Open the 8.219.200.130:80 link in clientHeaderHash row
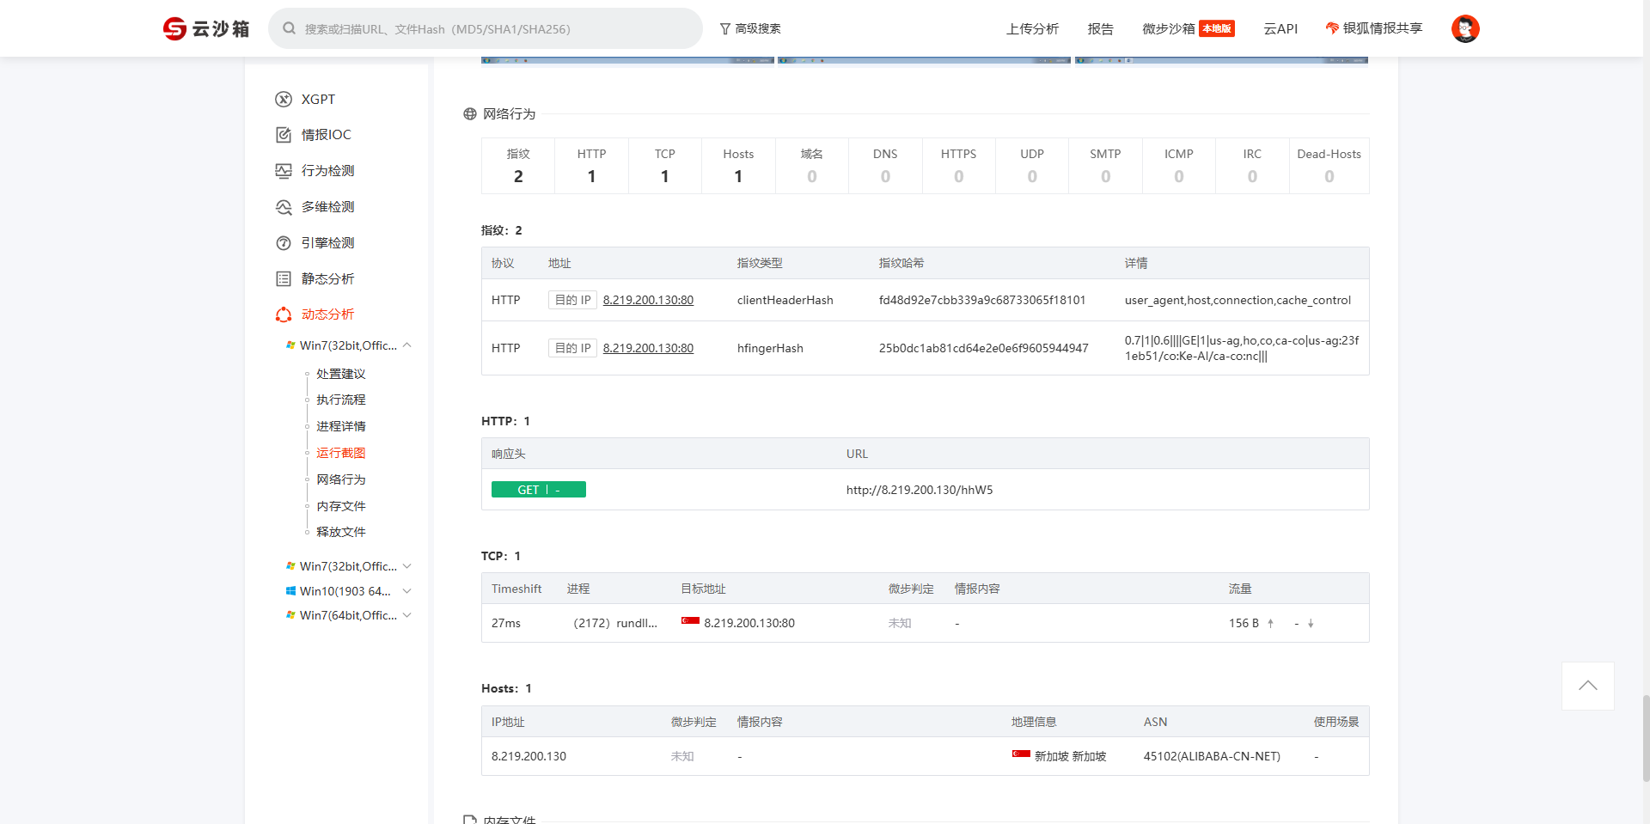 click(x=648, y=301)
